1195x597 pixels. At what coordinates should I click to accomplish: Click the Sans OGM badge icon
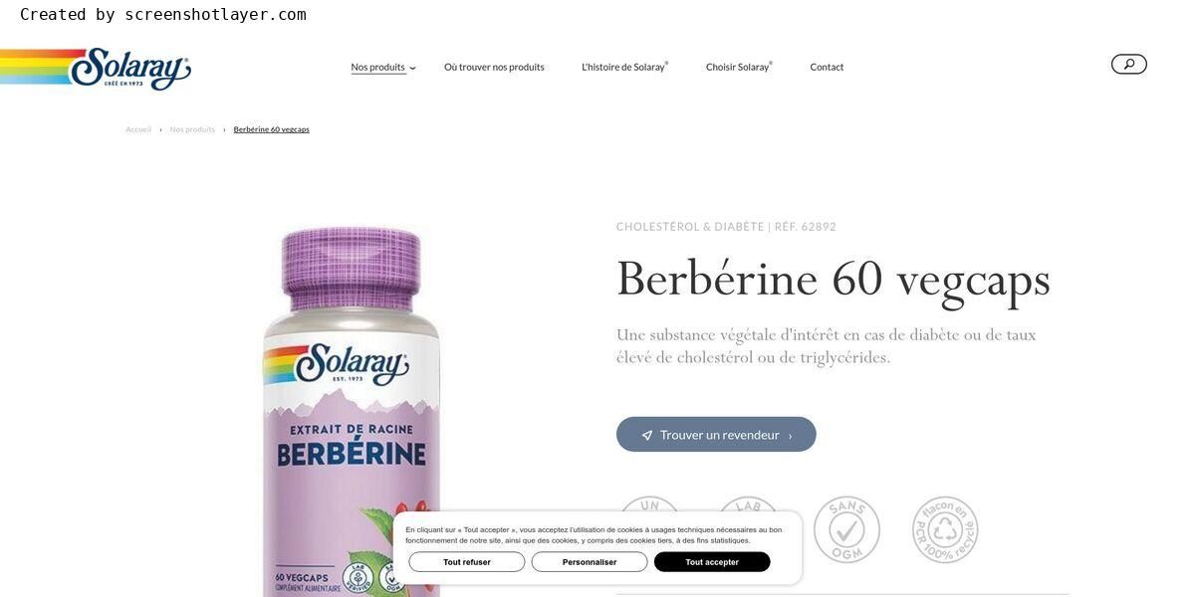point(846,529)
